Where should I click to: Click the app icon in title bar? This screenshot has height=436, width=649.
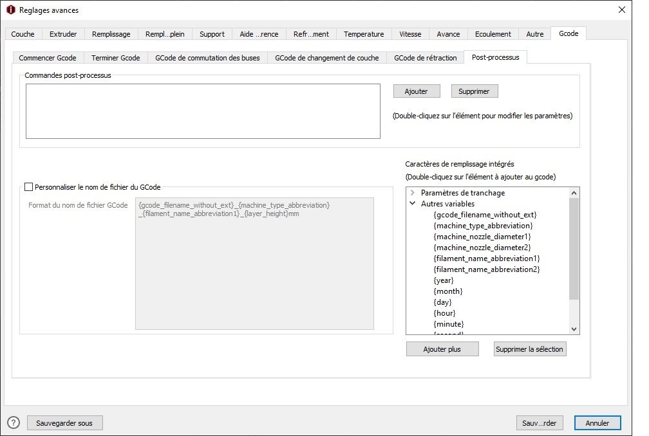pos(11,10)
